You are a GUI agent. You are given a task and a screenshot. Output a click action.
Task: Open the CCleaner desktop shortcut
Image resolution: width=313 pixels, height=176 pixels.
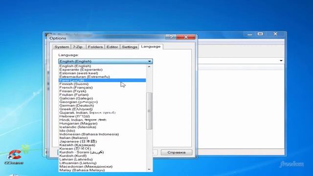[14, 157]
